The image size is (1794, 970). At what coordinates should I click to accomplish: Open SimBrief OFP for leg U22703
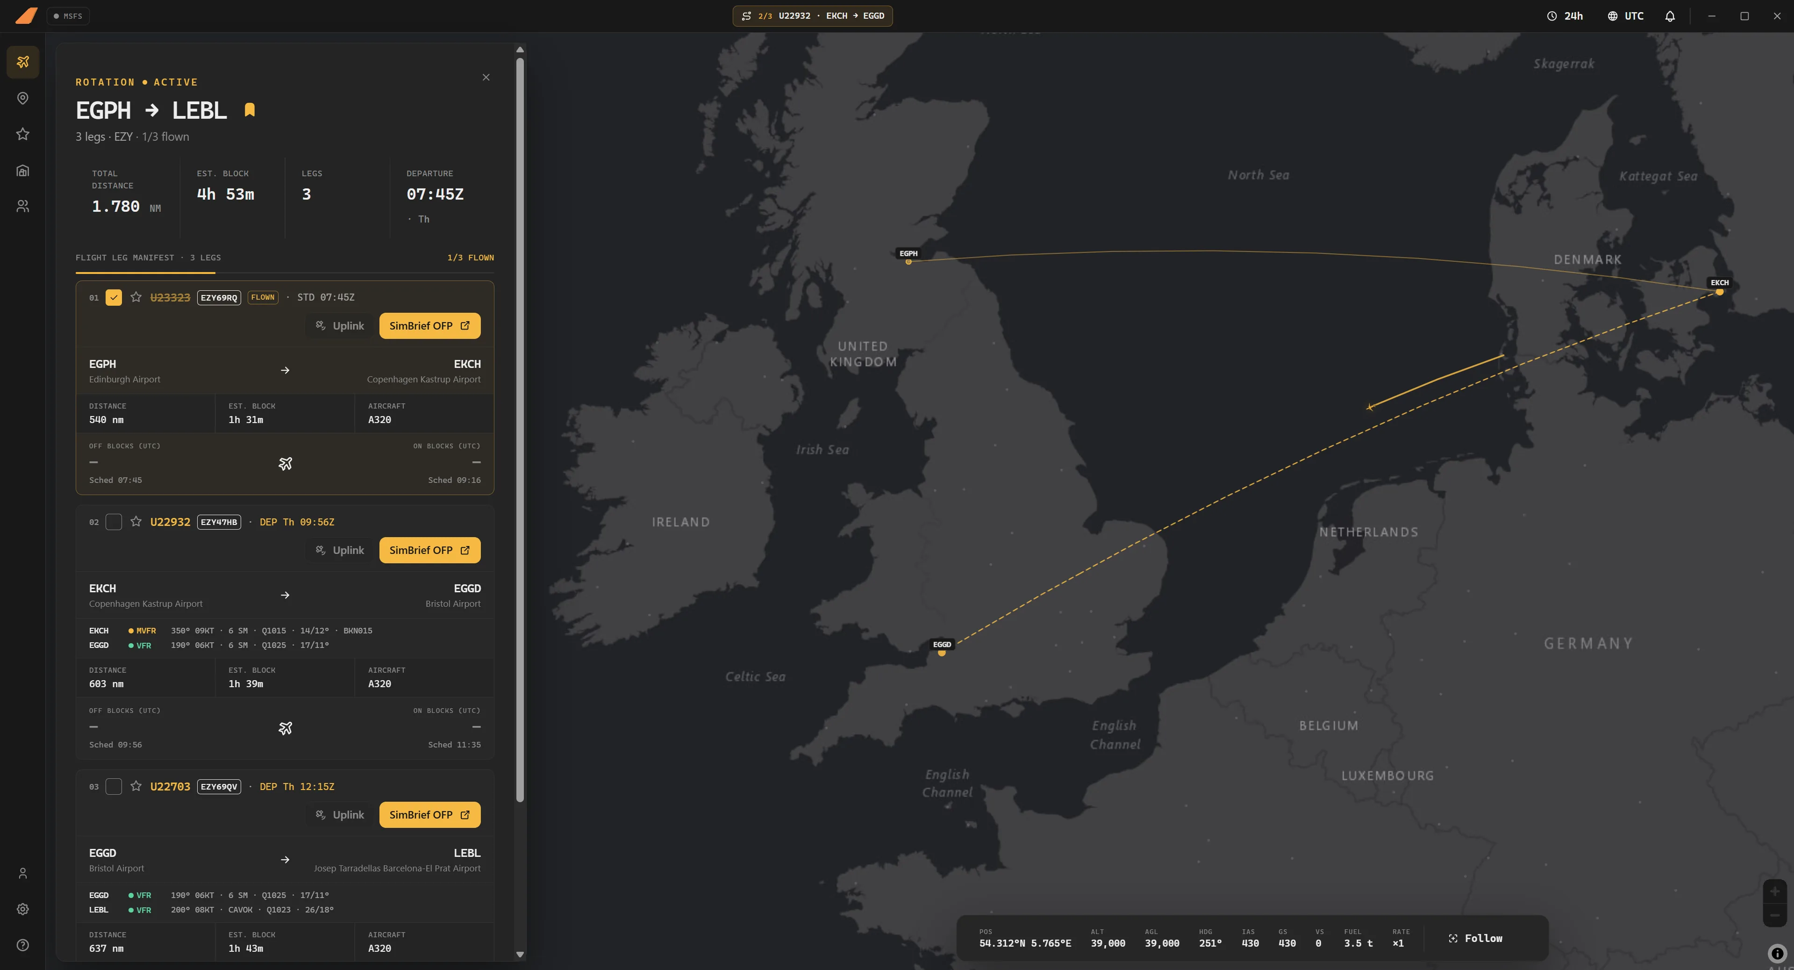430,815
